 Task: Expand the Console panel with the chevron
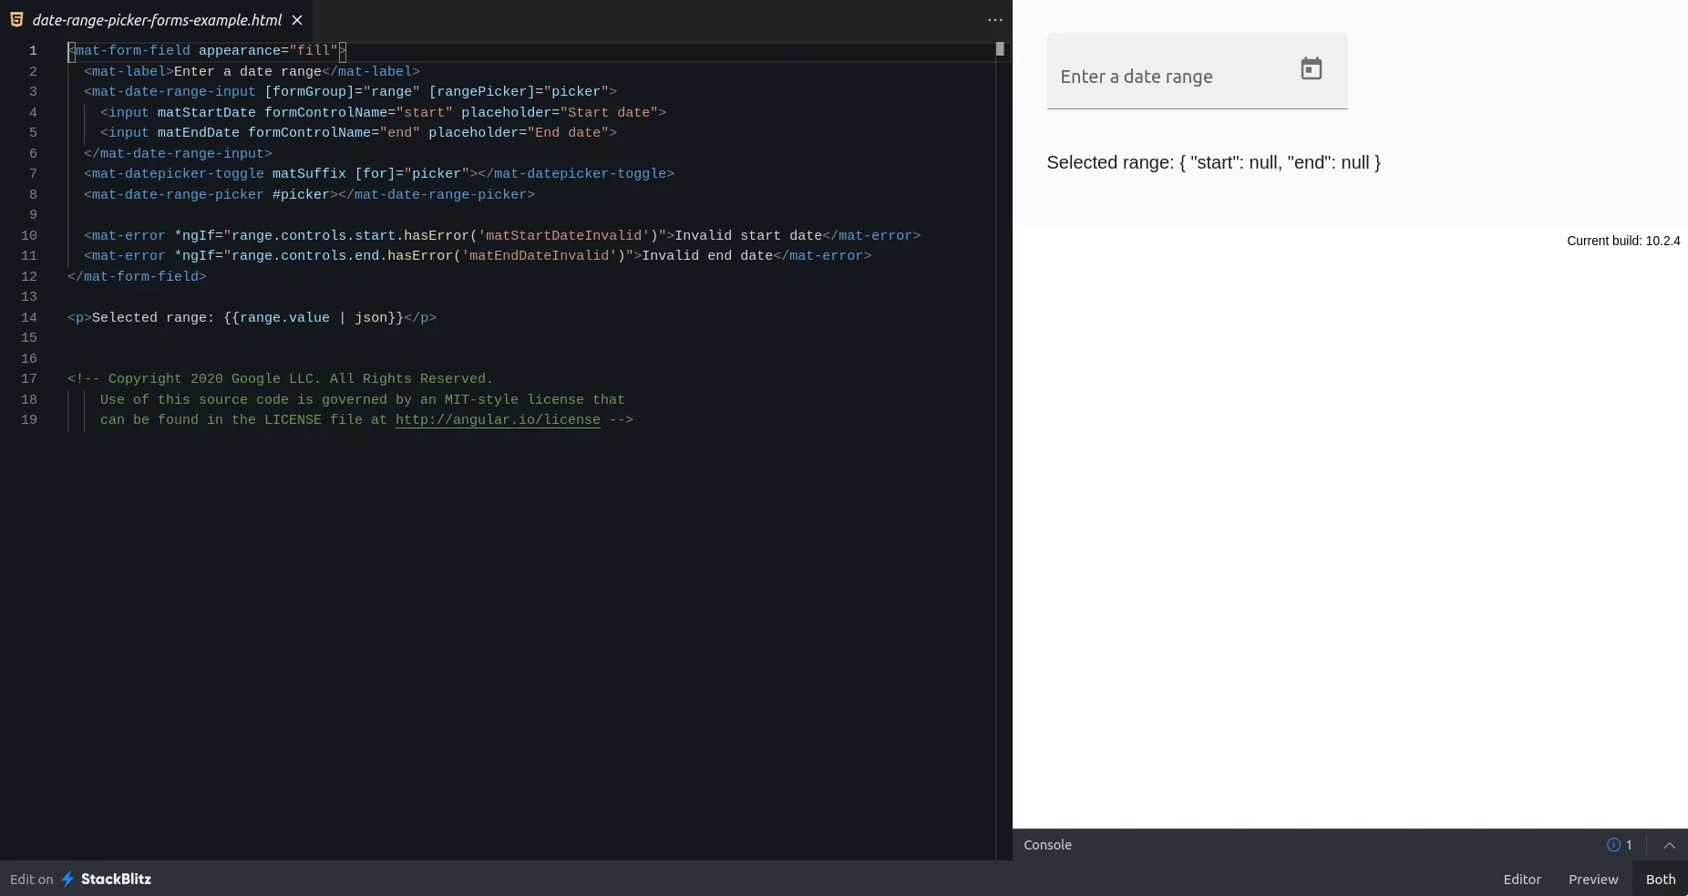(1668, 845)
